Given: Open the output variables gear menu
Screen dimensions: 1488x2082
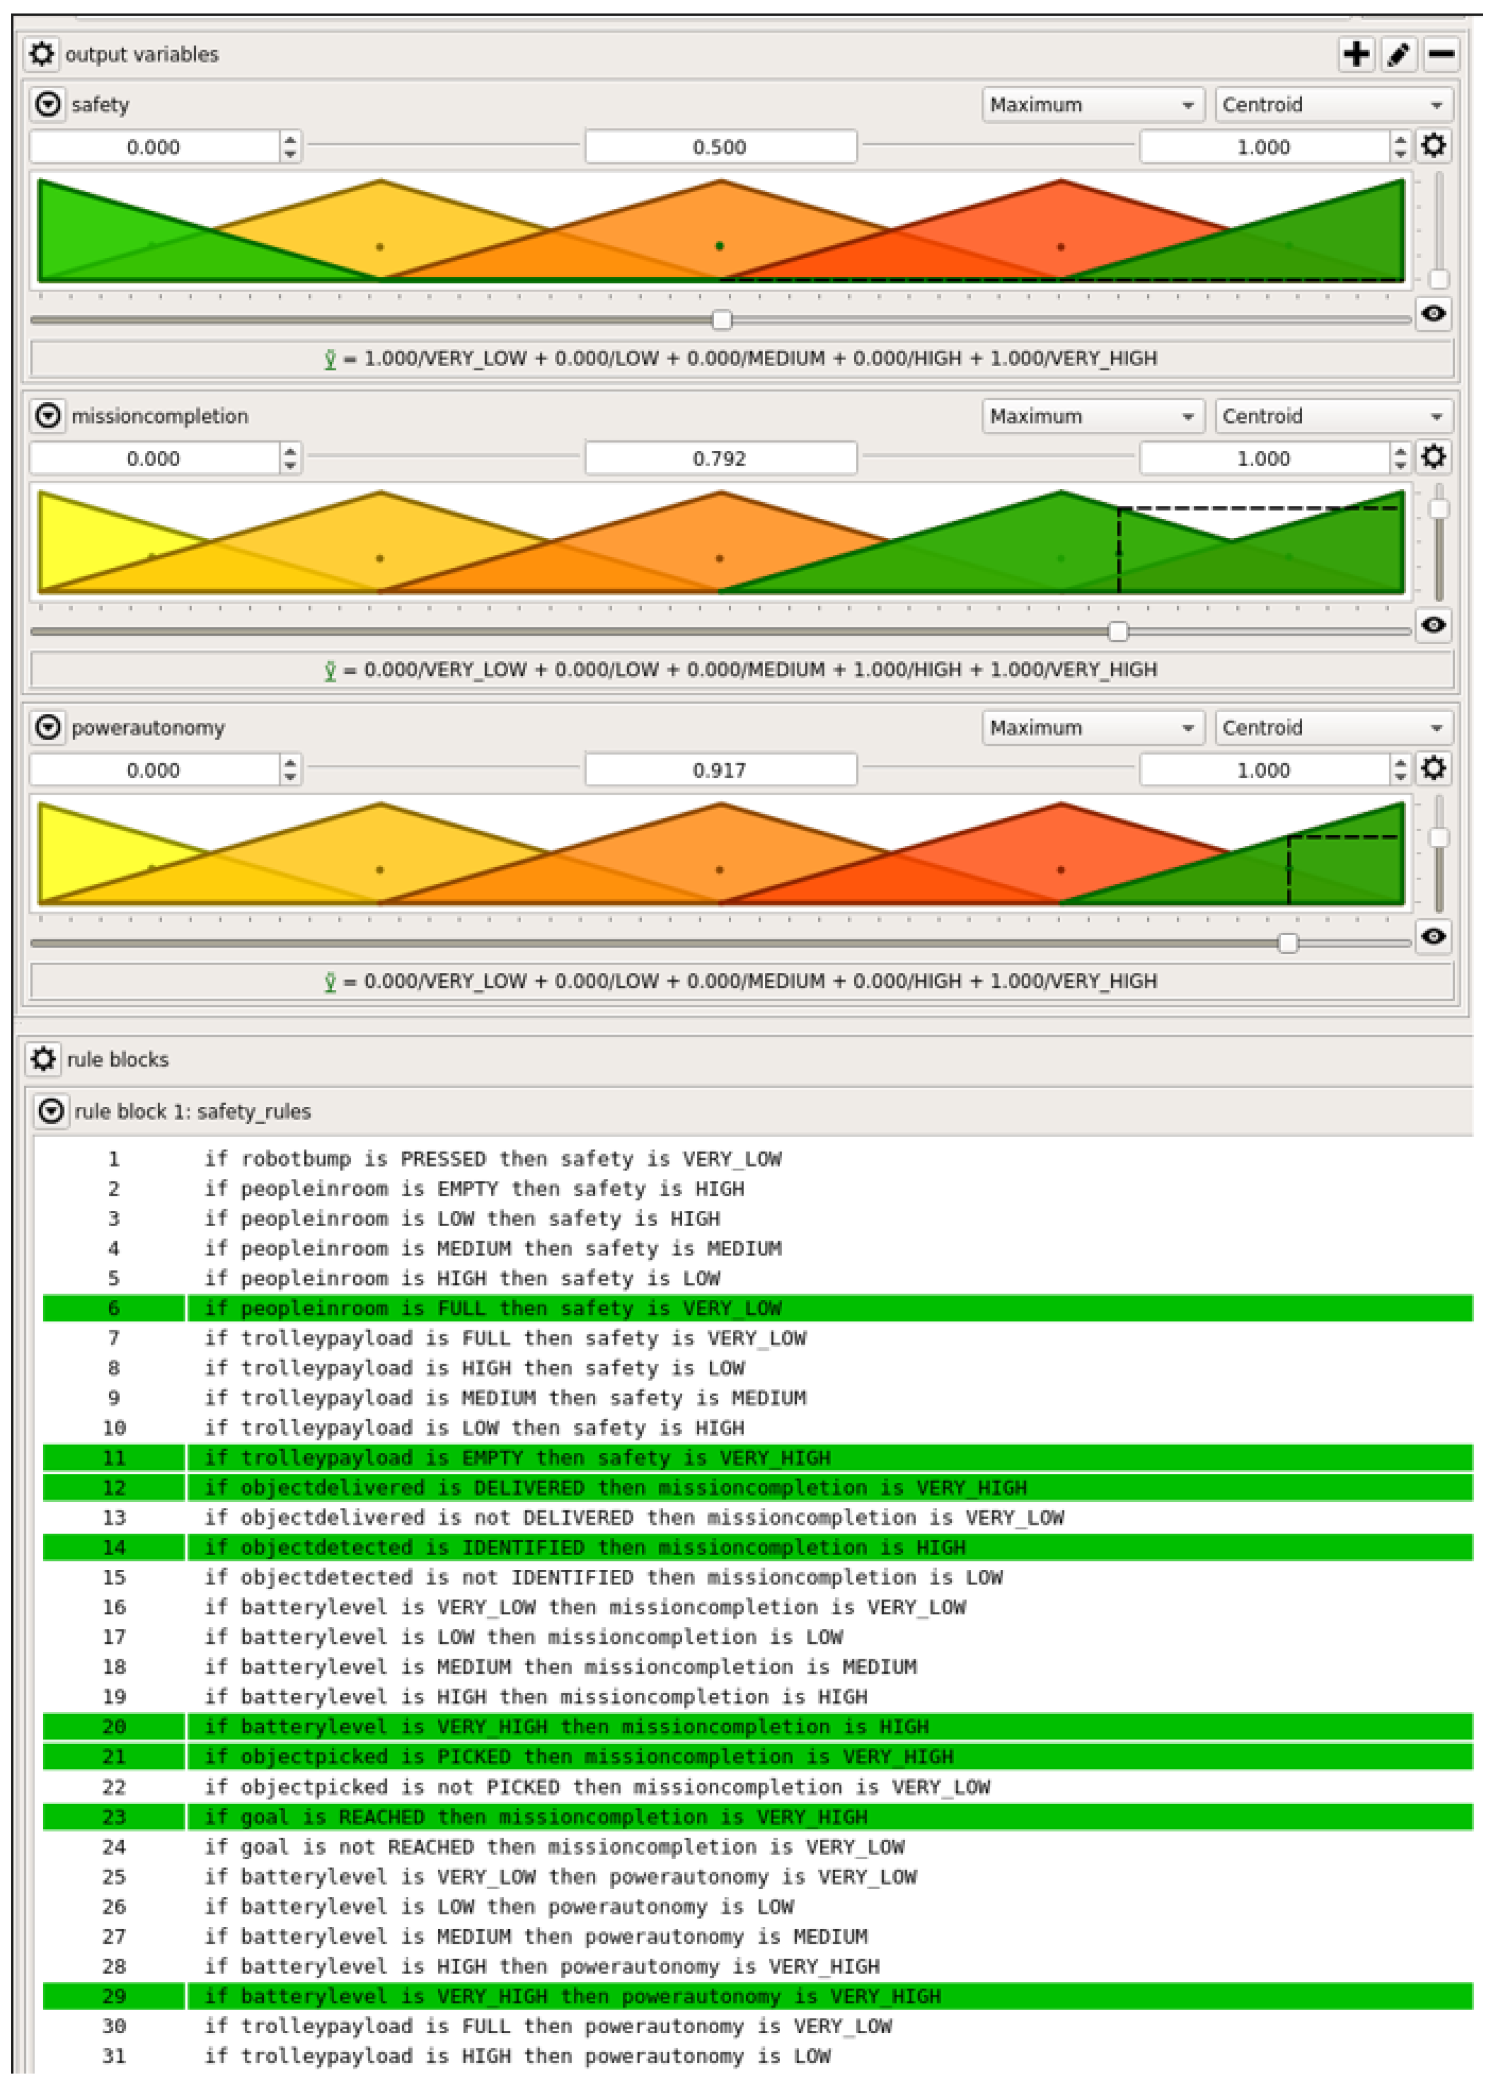Looking at the screenshot, I should (41, 54).
